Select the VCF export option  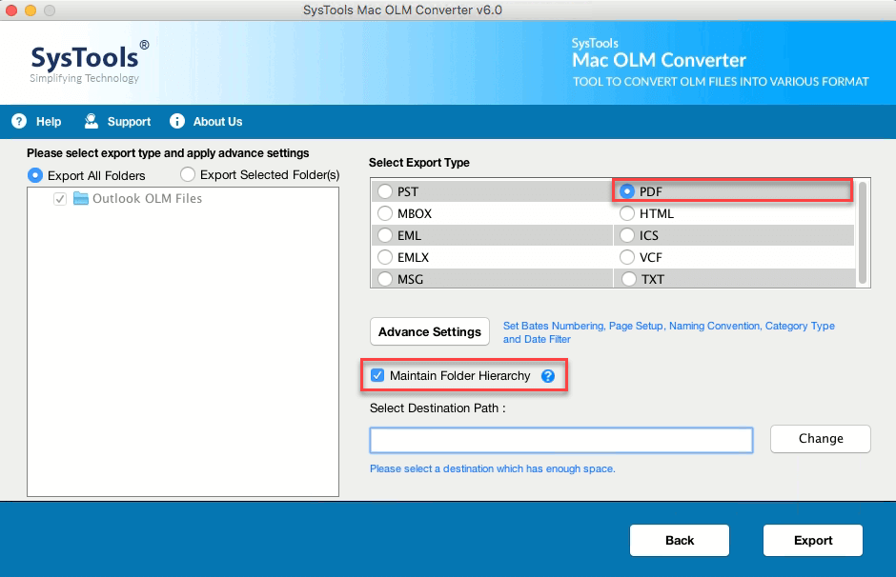tap(627, 257)
